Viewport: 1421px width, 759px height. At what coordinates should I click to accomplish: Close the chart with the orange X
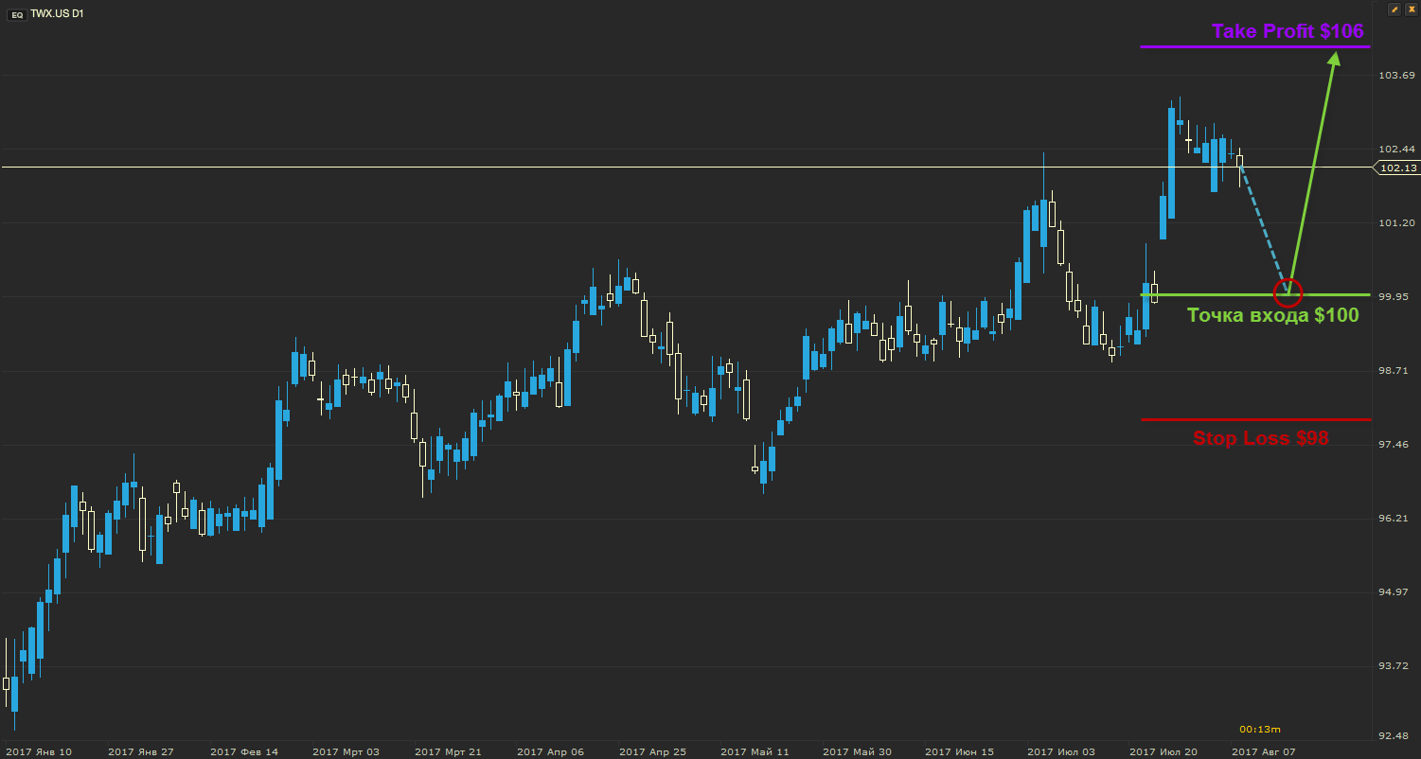point(1411,9)
